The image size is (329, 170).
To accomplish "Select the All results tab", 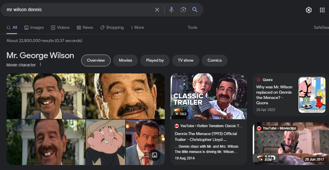I will (12, 28).
